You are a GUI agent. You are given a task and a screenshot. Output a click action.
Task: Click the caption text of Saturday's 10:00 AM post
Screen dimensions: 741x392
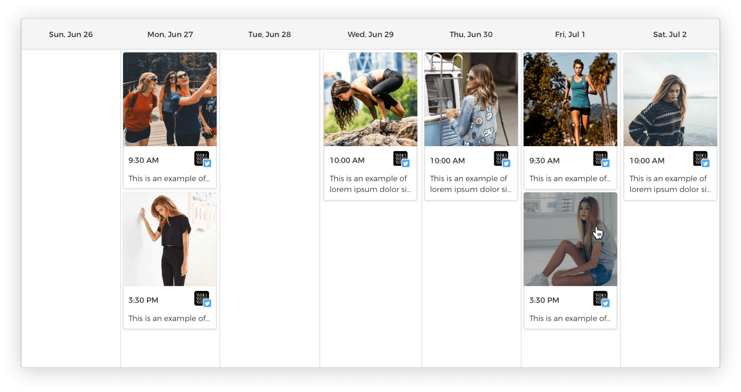point(670,184)
